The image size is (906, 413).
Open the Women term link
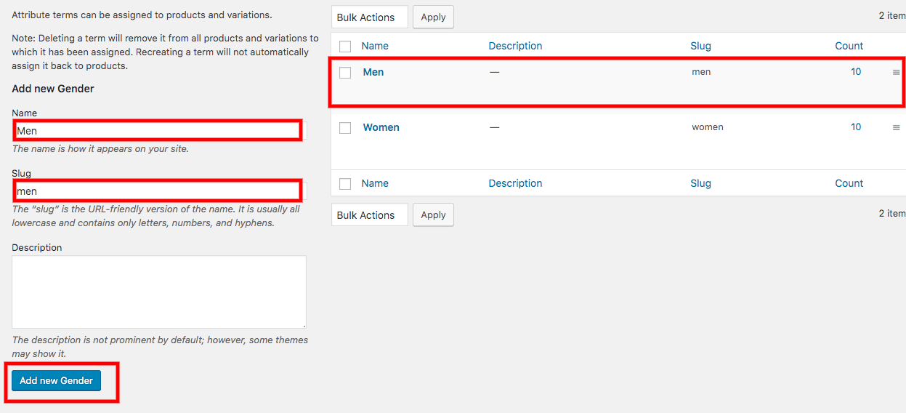(381, 127)
